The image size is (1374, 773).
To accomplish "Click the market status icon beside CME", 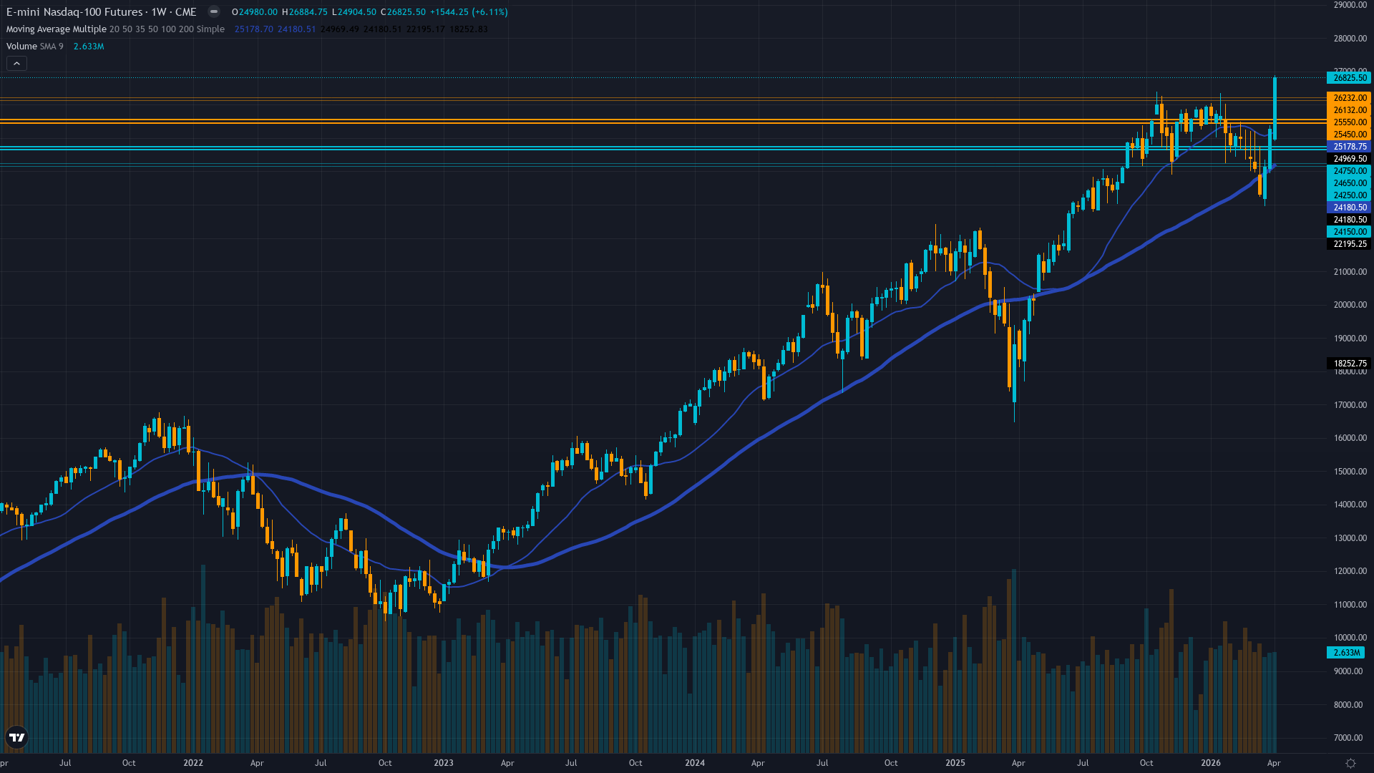I will 213,11.
